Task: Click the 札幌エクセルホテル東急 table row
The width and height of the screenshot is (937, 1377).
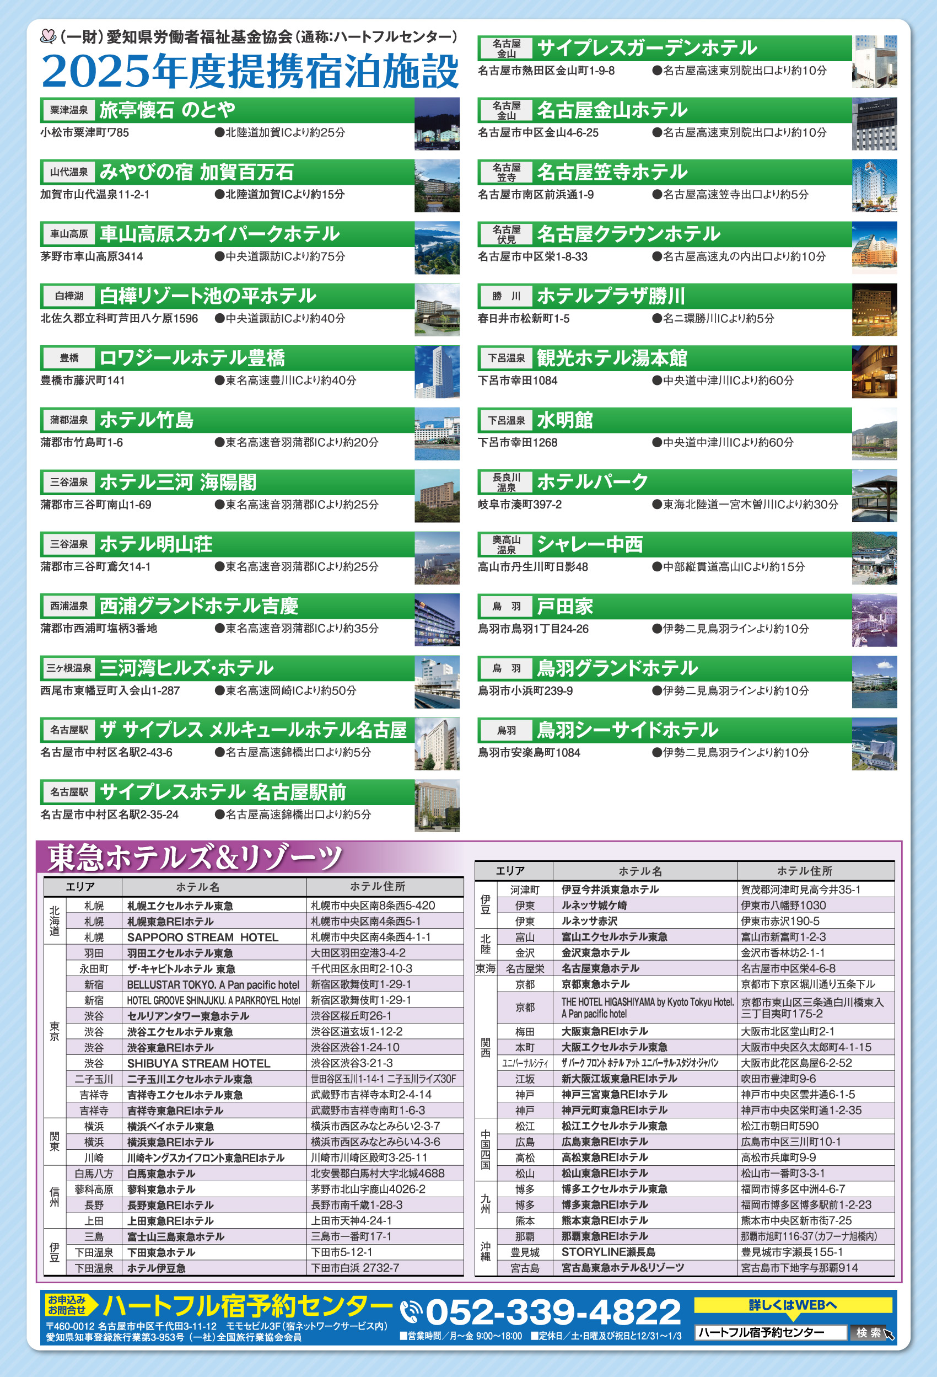Action: (x=264, y=906)
